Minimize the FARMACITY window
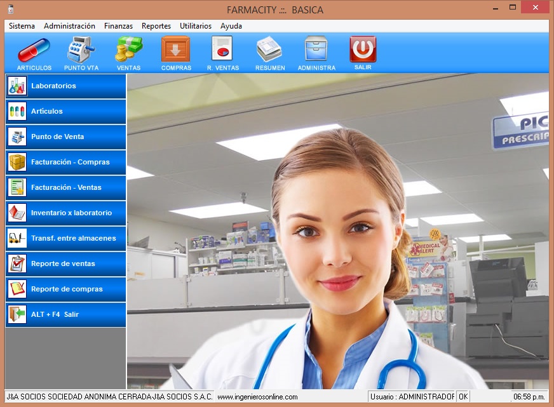The image size is (554, 407). tap(496, 8)
